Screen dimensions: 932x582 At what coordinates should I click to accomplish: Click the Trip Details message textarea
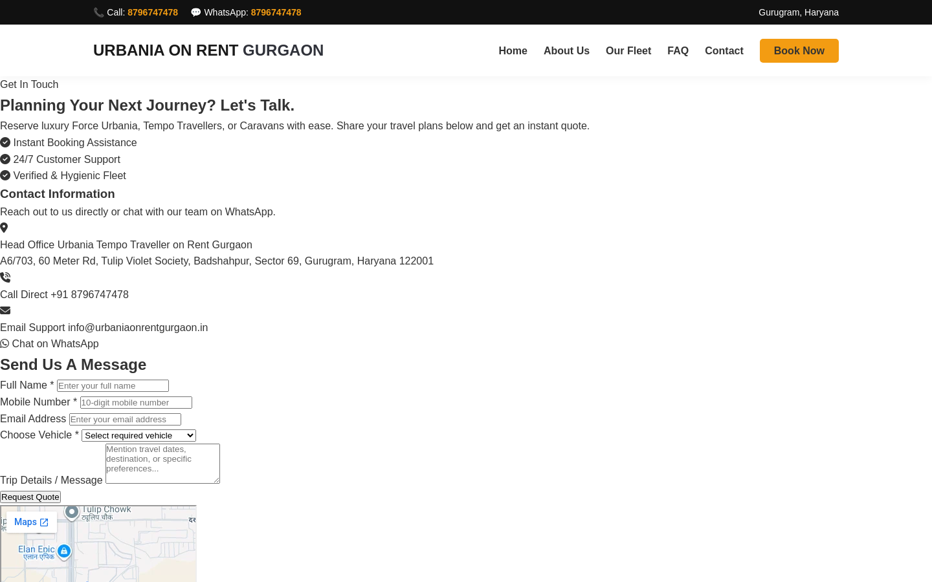point(162,464)
